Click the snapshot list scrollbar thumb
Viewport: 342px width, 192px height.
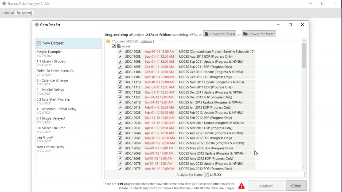coord(304,55)
